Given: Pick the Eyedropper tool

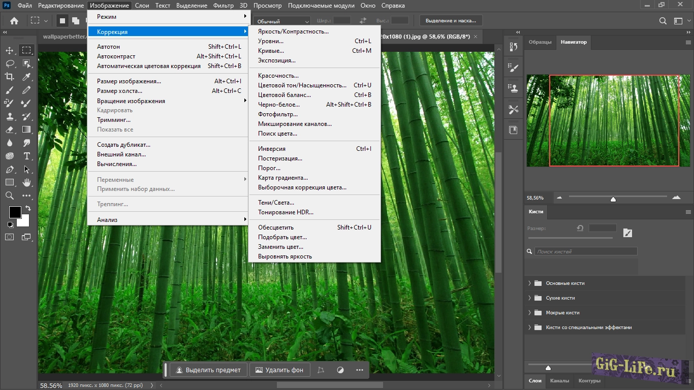Looking at the screenshot, I should tap(26, 77).
